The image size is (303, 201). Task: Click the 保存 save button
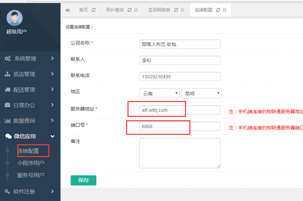click(x=83, y=180)
